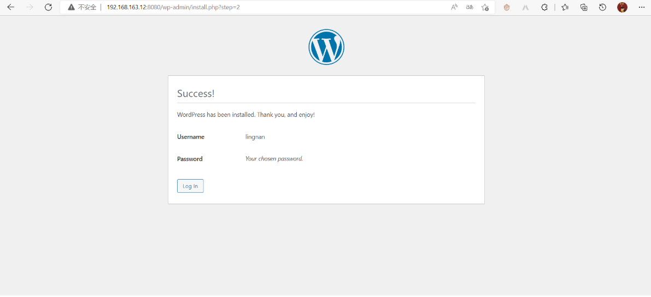Open the settings and more ellipsis menu
This screenshot has width=651, height=297.
coord(642,7)
